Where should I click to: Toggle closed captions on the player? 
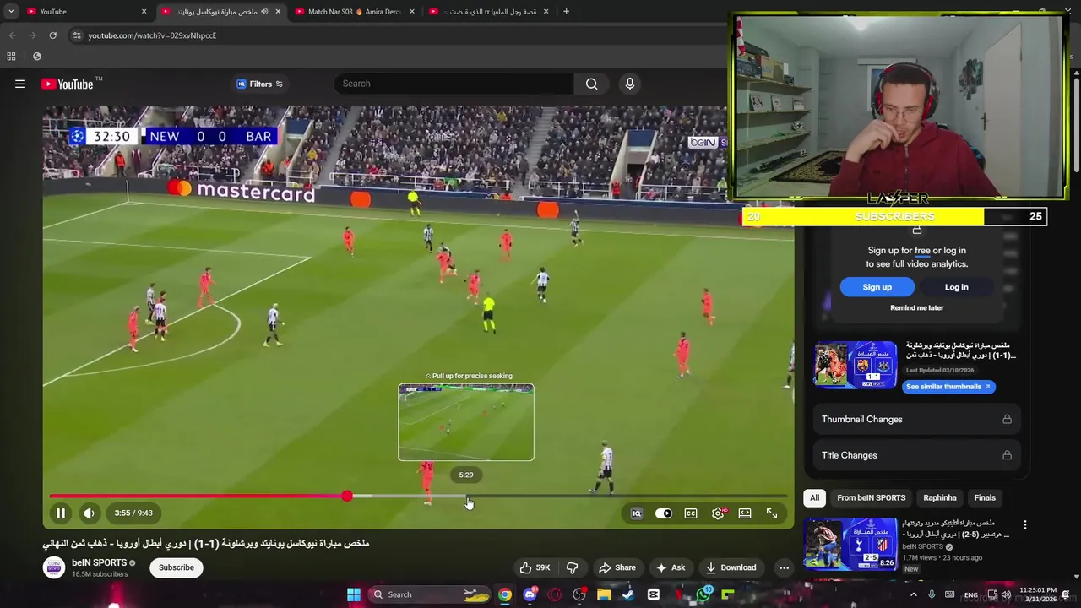(x=691, y=513)
